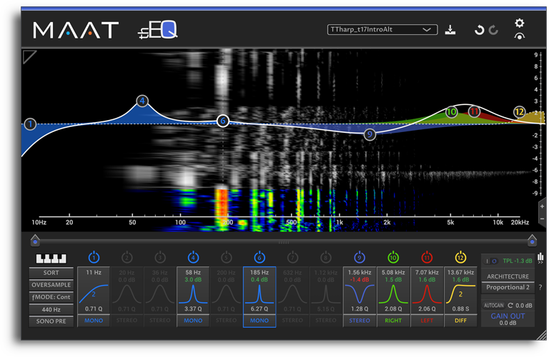Click the 5.08 kHz frequency of band 10
The image size is (549, 357).
[x=393, y=272]
